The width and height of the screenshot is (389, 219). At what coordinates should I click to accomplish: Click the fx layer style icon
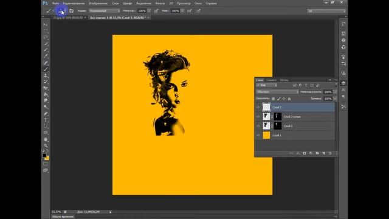click(x=298, y=153)
